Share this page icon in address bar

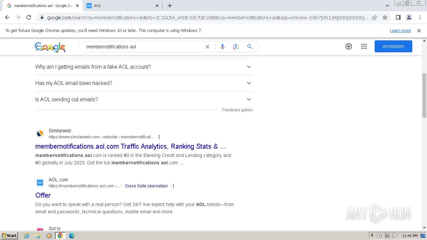(x=374, y=17)
